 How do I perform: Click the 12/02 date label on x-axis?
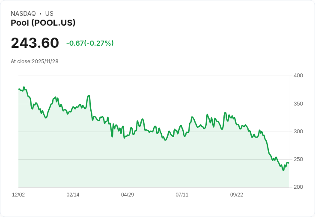[x=18, y=194]
